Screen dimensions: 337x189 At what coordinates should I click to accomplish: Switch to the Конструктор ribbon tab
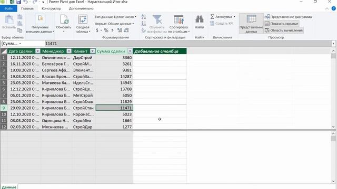click(52, 8)
